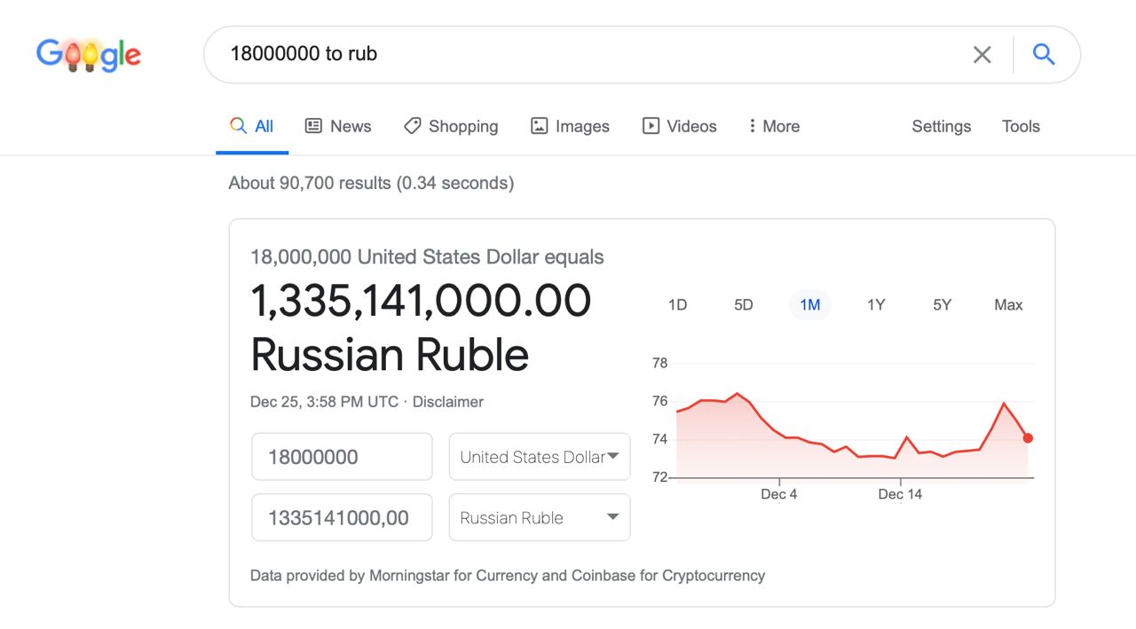1136x629 pixels.
Task: Select the 1D chart range
Action: point(677,304)
